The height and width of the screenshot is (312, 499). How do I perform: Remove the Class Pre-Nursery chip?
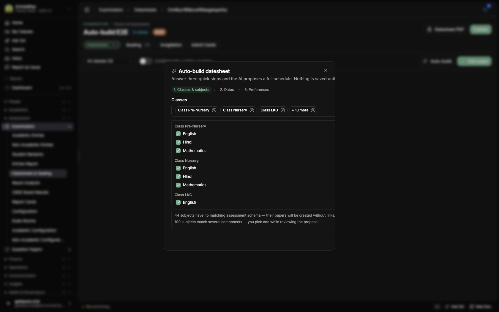(214, 110)
